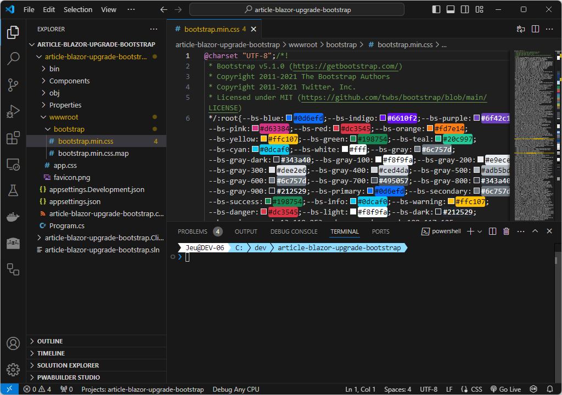Click the command center search box
This screenshot has width=562, height=395.
click(297, 10)
